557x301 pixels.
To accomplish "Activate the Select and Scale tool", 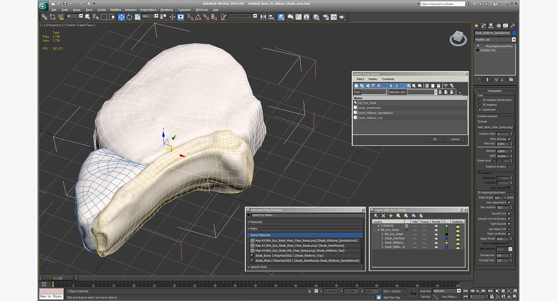I will point(137,17).
